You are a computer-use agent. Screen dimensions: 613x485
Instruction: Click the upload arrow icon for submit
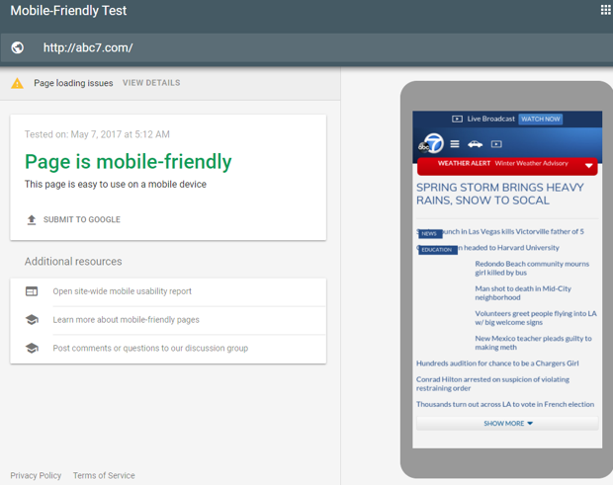click(x=32, y=220)
